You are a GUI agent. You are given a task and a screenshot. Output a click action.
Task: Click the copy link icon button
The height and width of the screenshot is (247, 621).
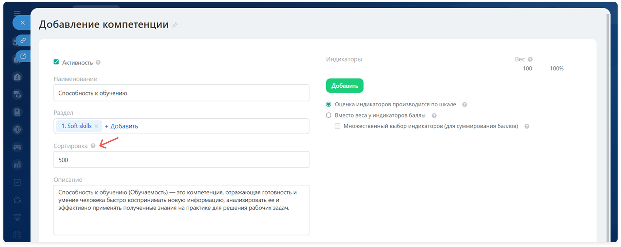click(23, 40)
